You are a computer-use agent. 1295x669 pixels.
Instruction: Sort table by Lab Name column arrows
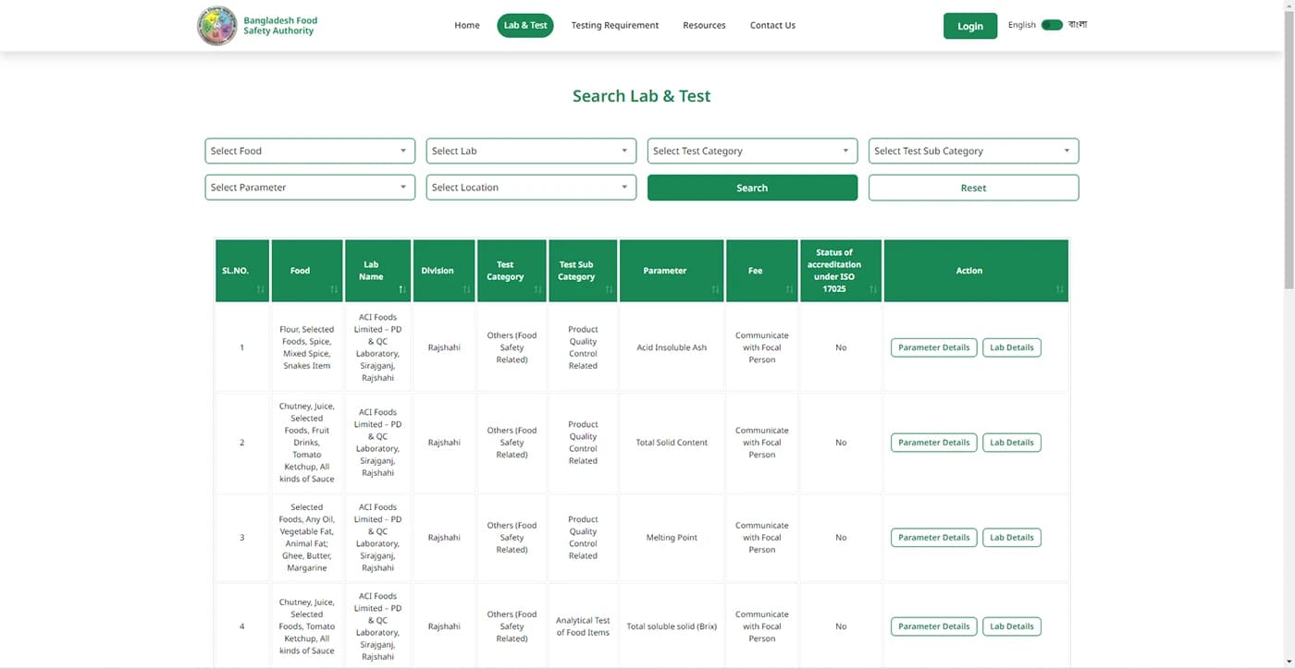[402, 290]
